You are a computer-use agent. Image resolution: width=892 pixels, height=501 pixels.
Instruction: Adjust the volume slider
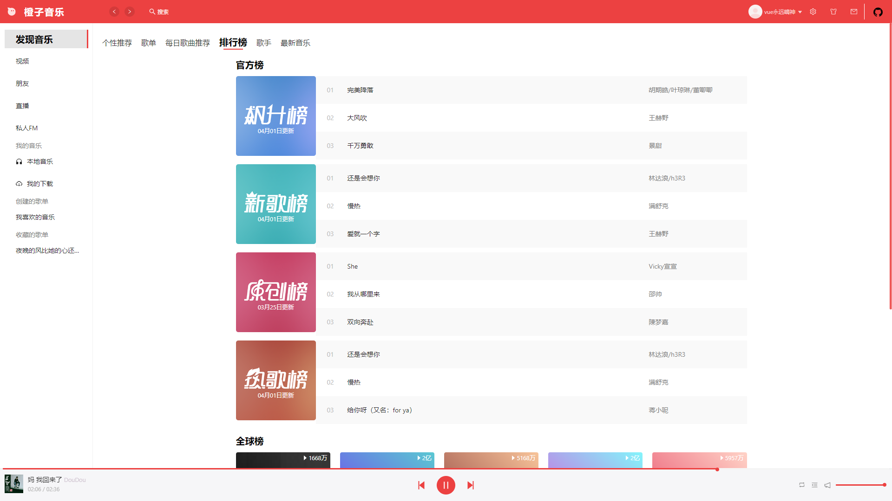pyautogui.click(x=859, y=485)
